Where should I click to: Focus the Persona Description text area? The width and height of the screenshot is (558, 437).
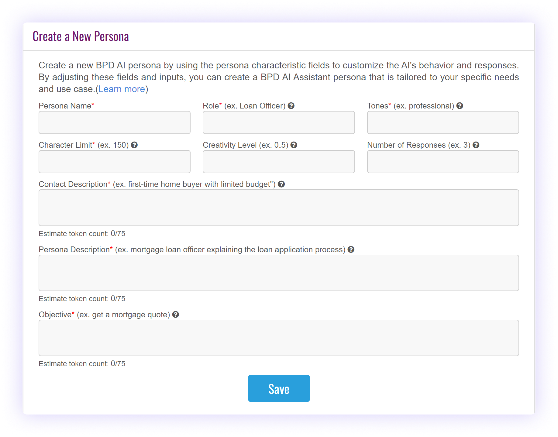tap(279, 273)
